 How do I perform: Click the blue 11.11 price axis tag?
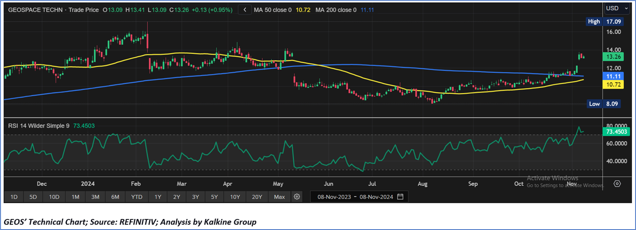coord(613,76)
